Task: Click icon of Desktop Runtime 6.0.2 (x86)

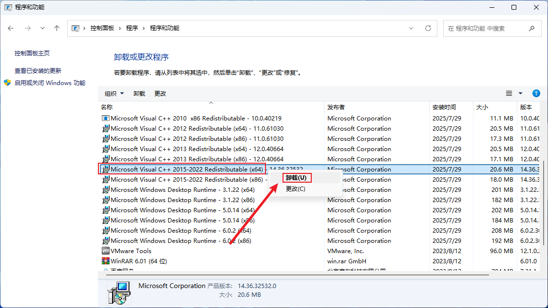Action: coord(106,241)
